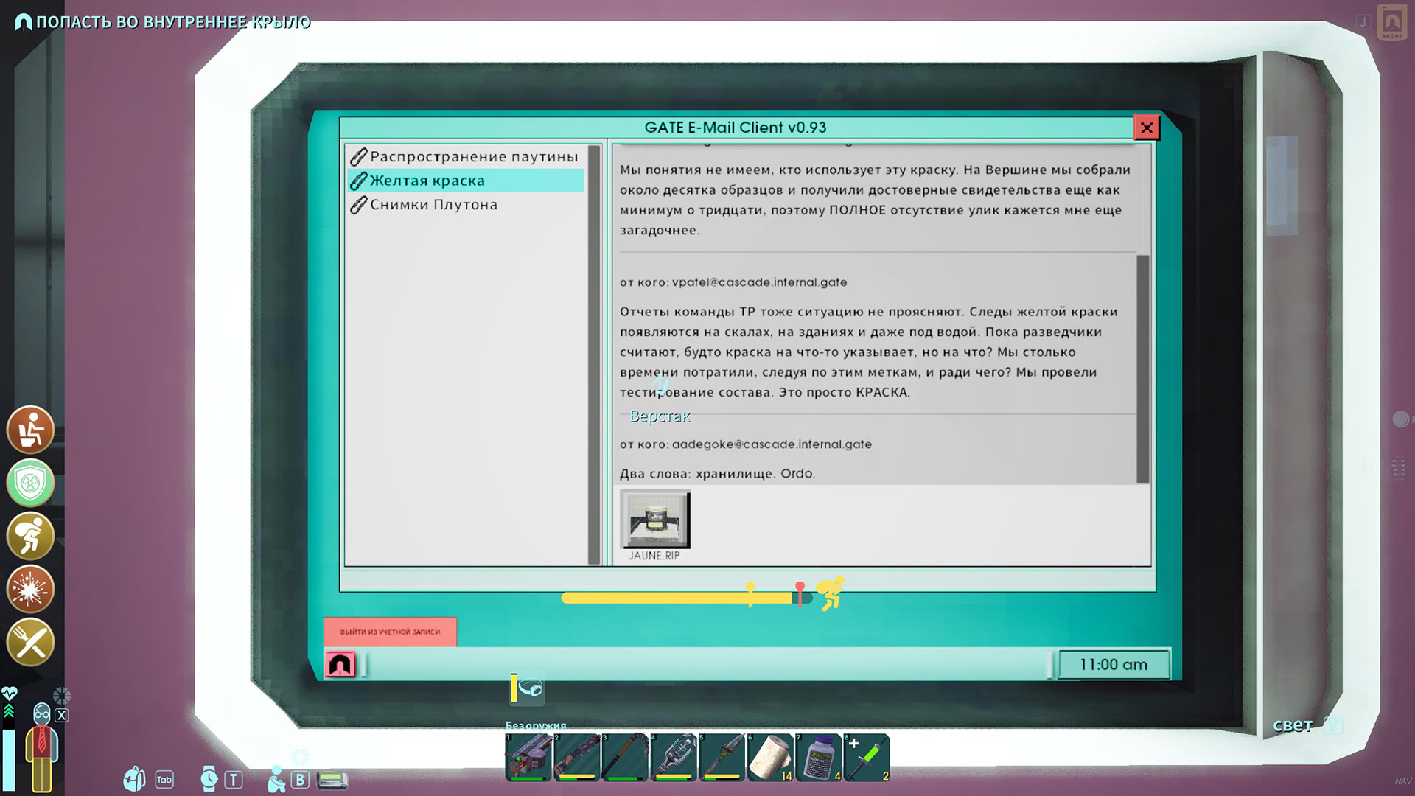Click the pager device icon
Screen dimensions: 1415x796
(x=332, y=780)
